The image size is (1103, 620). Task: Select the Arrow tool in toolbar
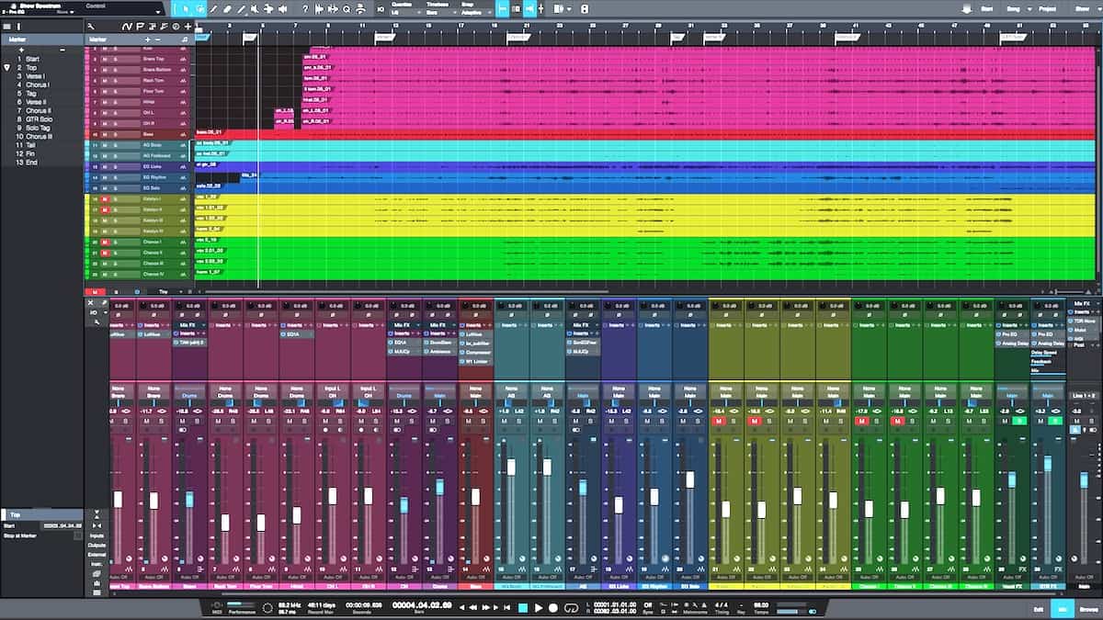click(x=186, y=9)
